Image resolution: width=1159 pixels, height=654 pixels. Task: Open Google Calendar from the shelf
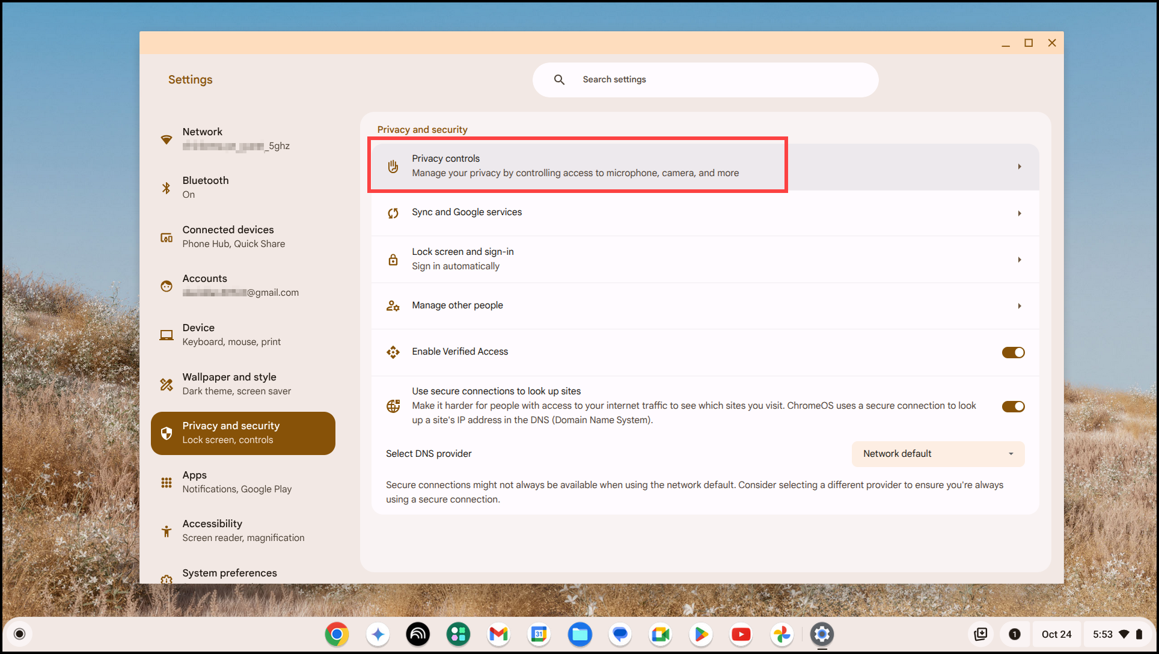pyautogui.click(x=539, y=634)
